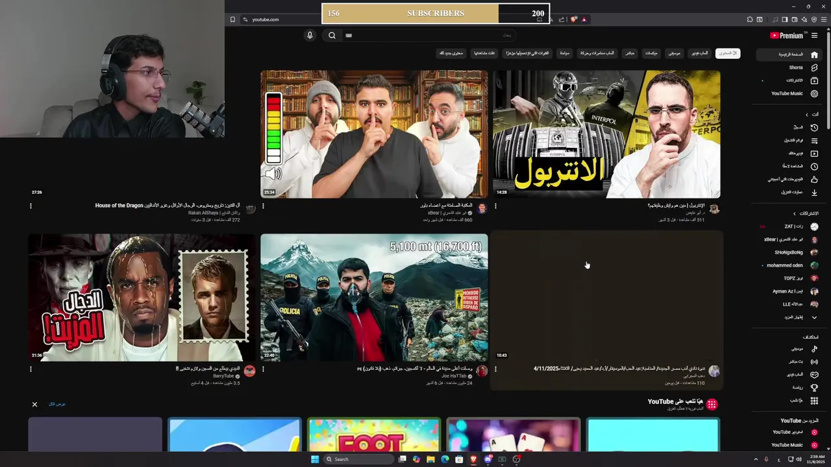Viewport: 831px width, 467px height.
Task: Open YouTube Music item under Shorts section
Action: (x=789, y=93)
